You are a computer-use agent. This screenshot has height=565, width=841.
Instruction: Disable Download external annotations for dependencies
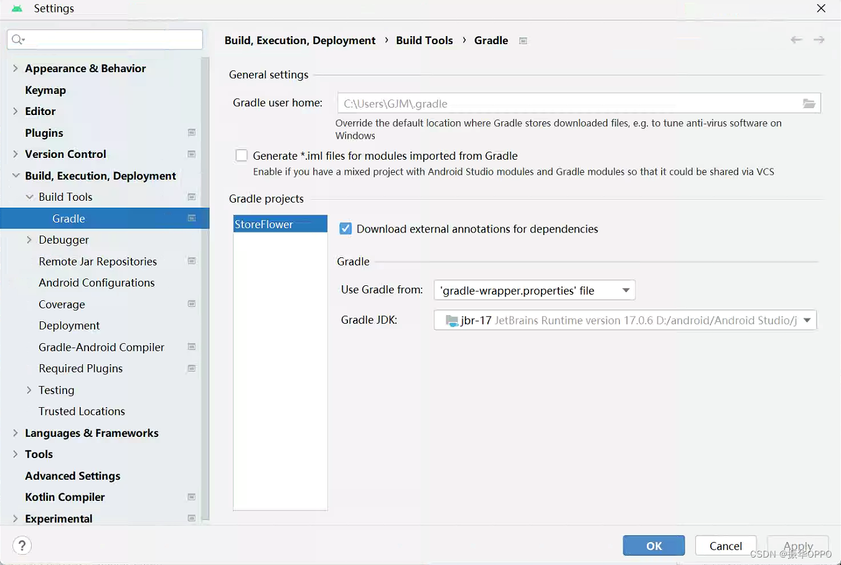[x=345, y=228]
